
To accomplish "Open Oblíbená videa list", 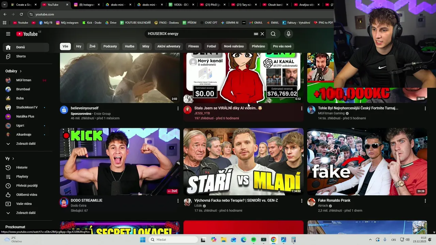I will point(26,195).
